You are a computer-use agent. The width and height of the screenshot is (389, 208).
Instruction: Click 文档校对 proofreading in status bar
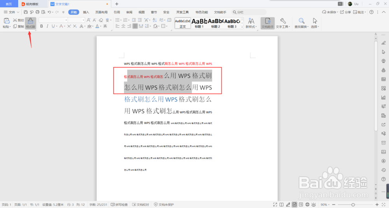click(x=141, y=205)
